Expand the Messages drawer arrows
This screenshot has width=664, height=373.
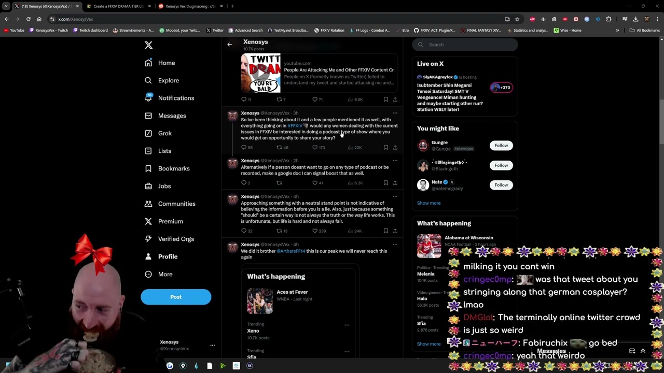pos(643,351)
